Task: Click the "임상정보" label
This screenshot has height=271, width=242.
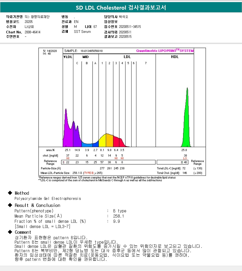Action: [x=111, y=22]
